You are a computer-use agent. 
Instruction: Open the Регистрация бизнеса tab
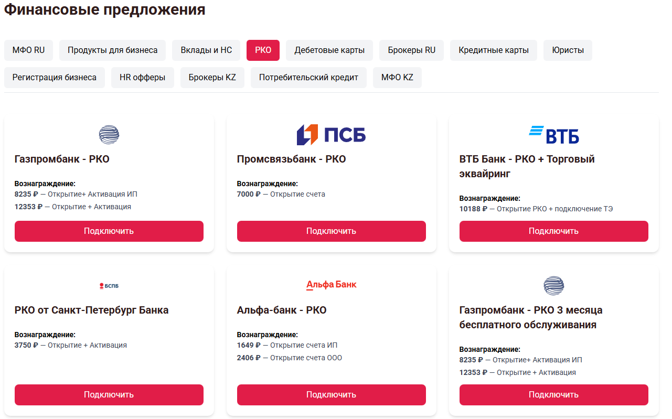55,78
